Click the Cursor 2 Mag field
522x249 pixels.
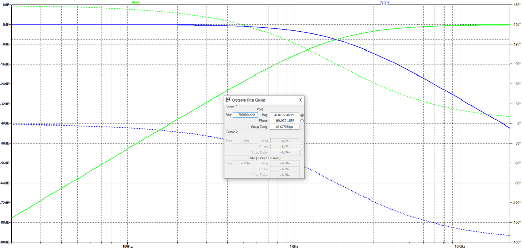284,140
